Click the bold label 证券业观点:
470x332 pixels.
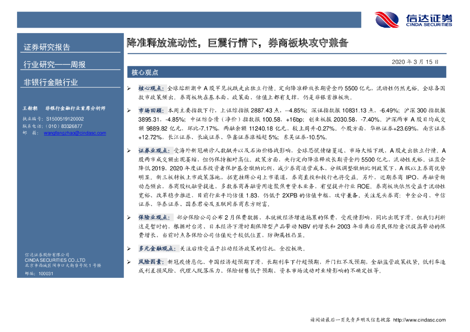pyautogui.click(x=154, y=150)
